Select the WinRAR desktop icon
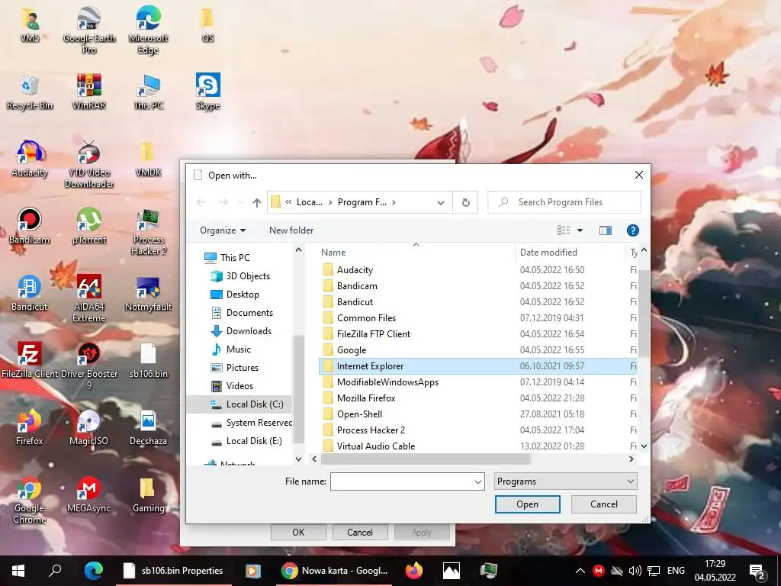Viewport: 781px width, 586px height. (89, 92)
